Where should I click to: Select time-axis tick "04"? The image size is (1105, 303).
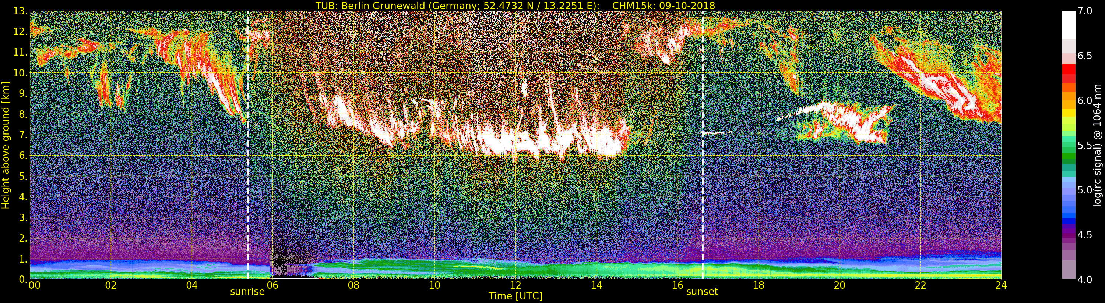pyautogui.click(x=192, y=285)
